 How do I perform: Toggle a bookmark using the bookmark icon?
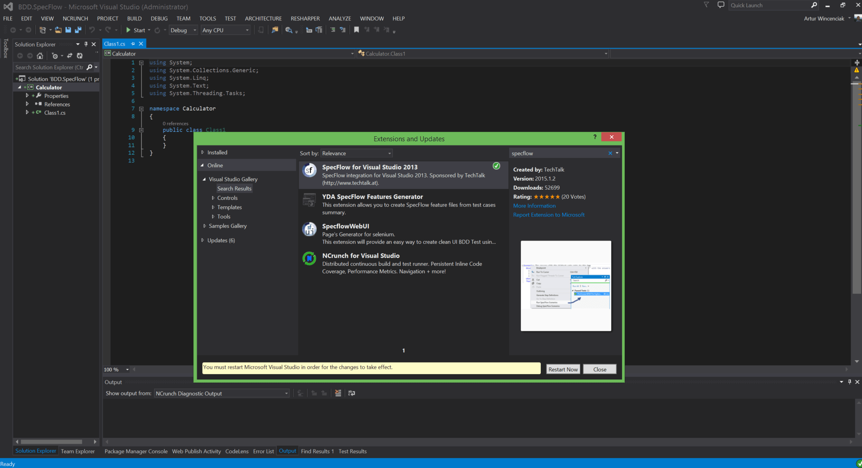click(356, 30)
